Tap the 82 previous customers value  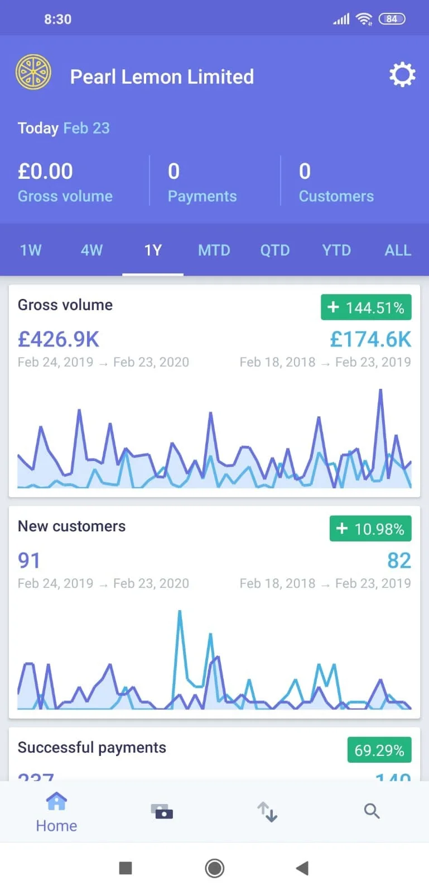tap(399, 560)
